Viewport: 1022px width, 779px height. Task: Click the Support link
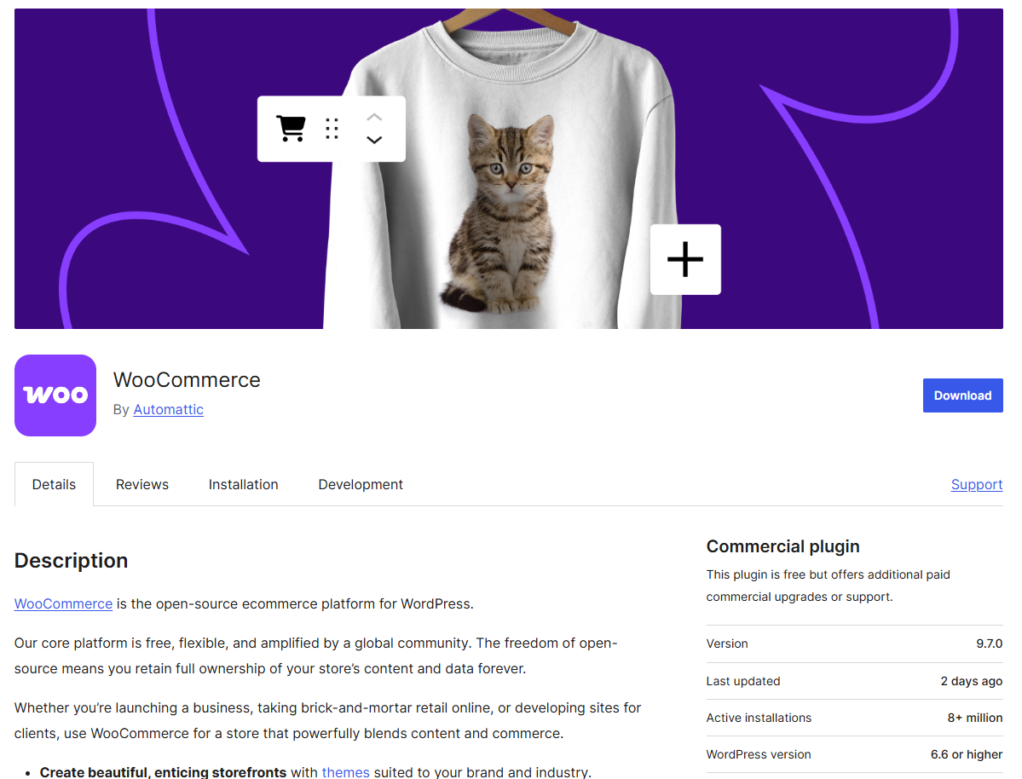[976, 483]
